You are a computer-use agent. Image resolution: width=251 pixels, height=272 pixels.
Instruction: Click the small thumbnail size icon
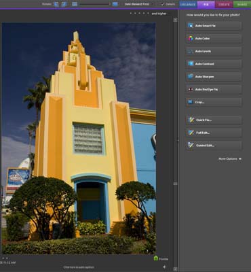pos(75,4)
